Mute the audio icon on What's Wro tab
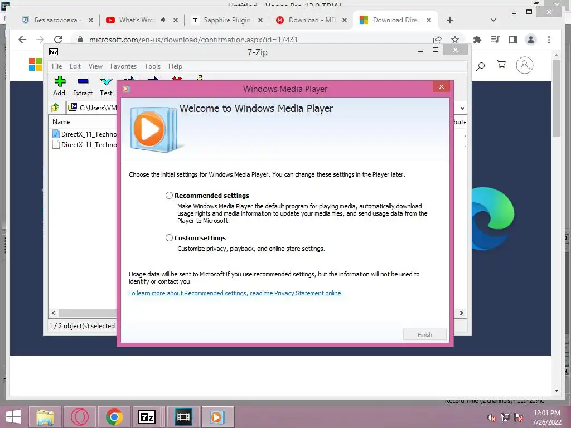Viewport: 571px width, 428px height. (164, 20)
